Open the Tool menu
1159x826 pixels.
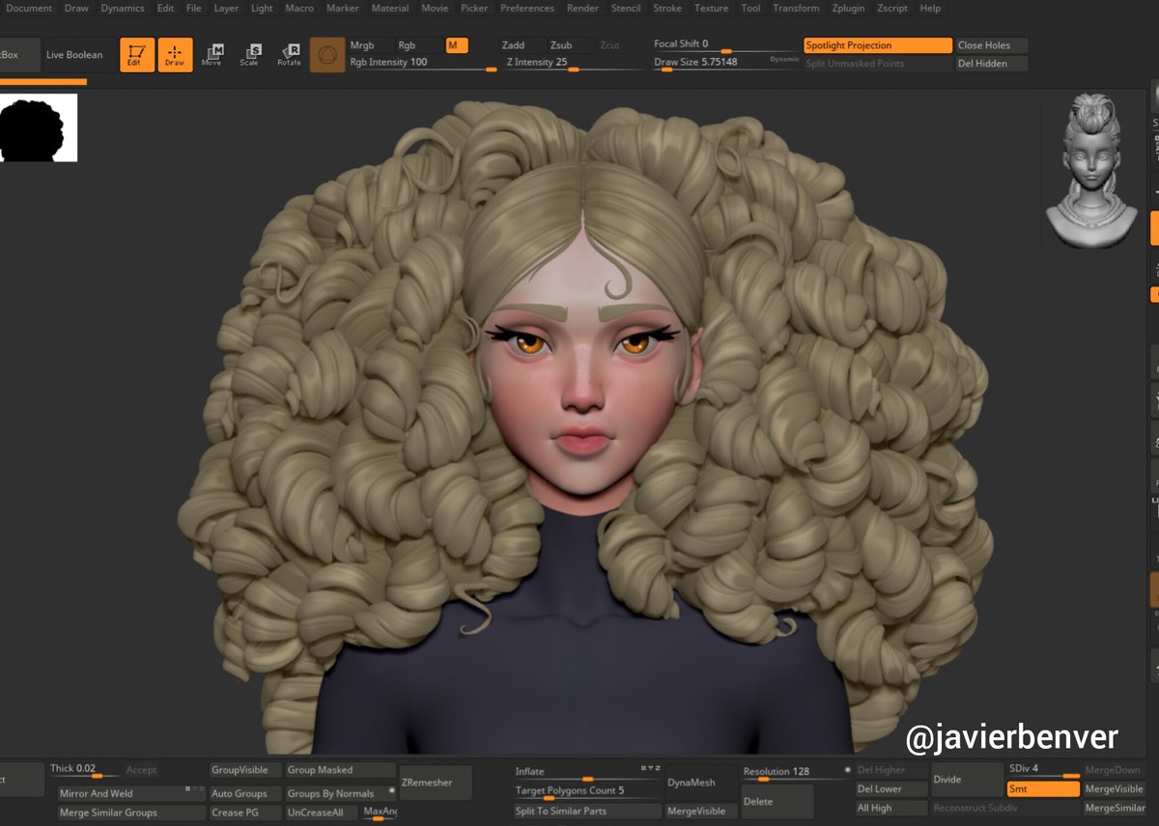750,8
